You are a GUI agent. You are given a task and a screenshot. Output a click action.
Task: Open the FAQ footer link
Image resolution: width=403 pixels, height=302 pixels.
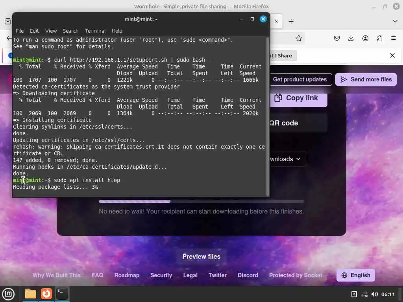tap(98, 275)
